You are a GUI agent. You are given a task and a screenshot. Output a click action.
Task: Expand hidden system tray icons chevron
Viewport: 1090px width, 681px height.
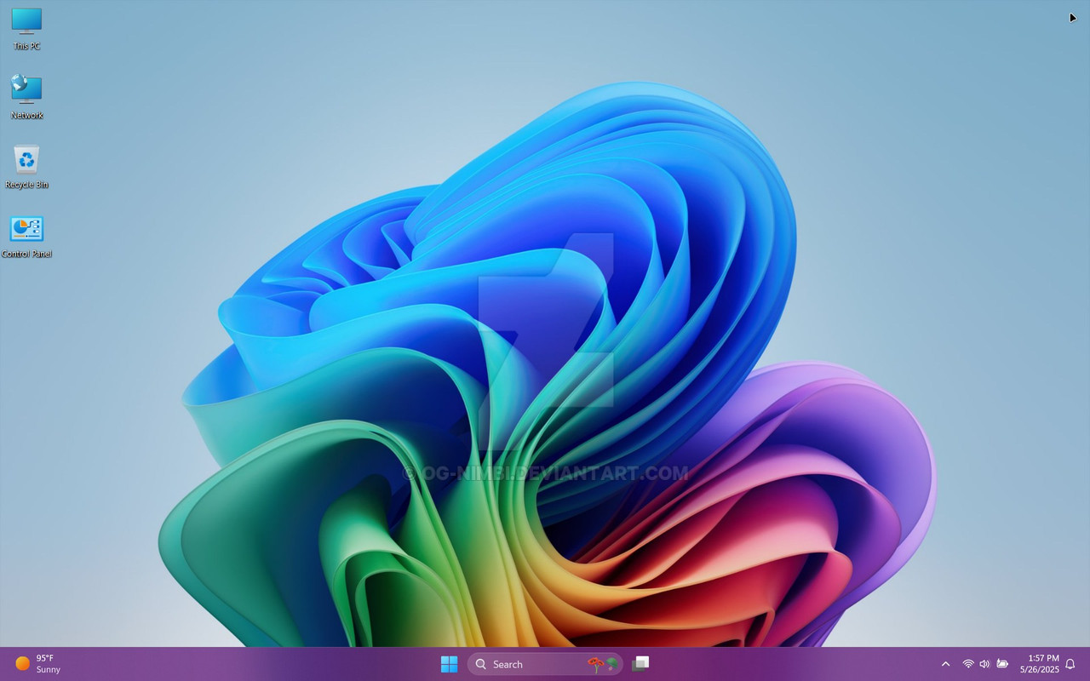point(945,664)
